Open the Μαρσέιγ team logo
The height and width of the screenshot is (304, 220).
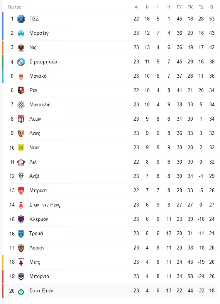coord(21,33)
